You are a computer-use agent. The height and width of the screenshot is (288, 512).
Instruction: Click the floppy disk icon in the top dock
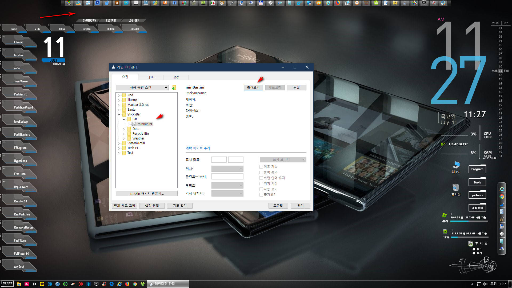pos(261,3)
